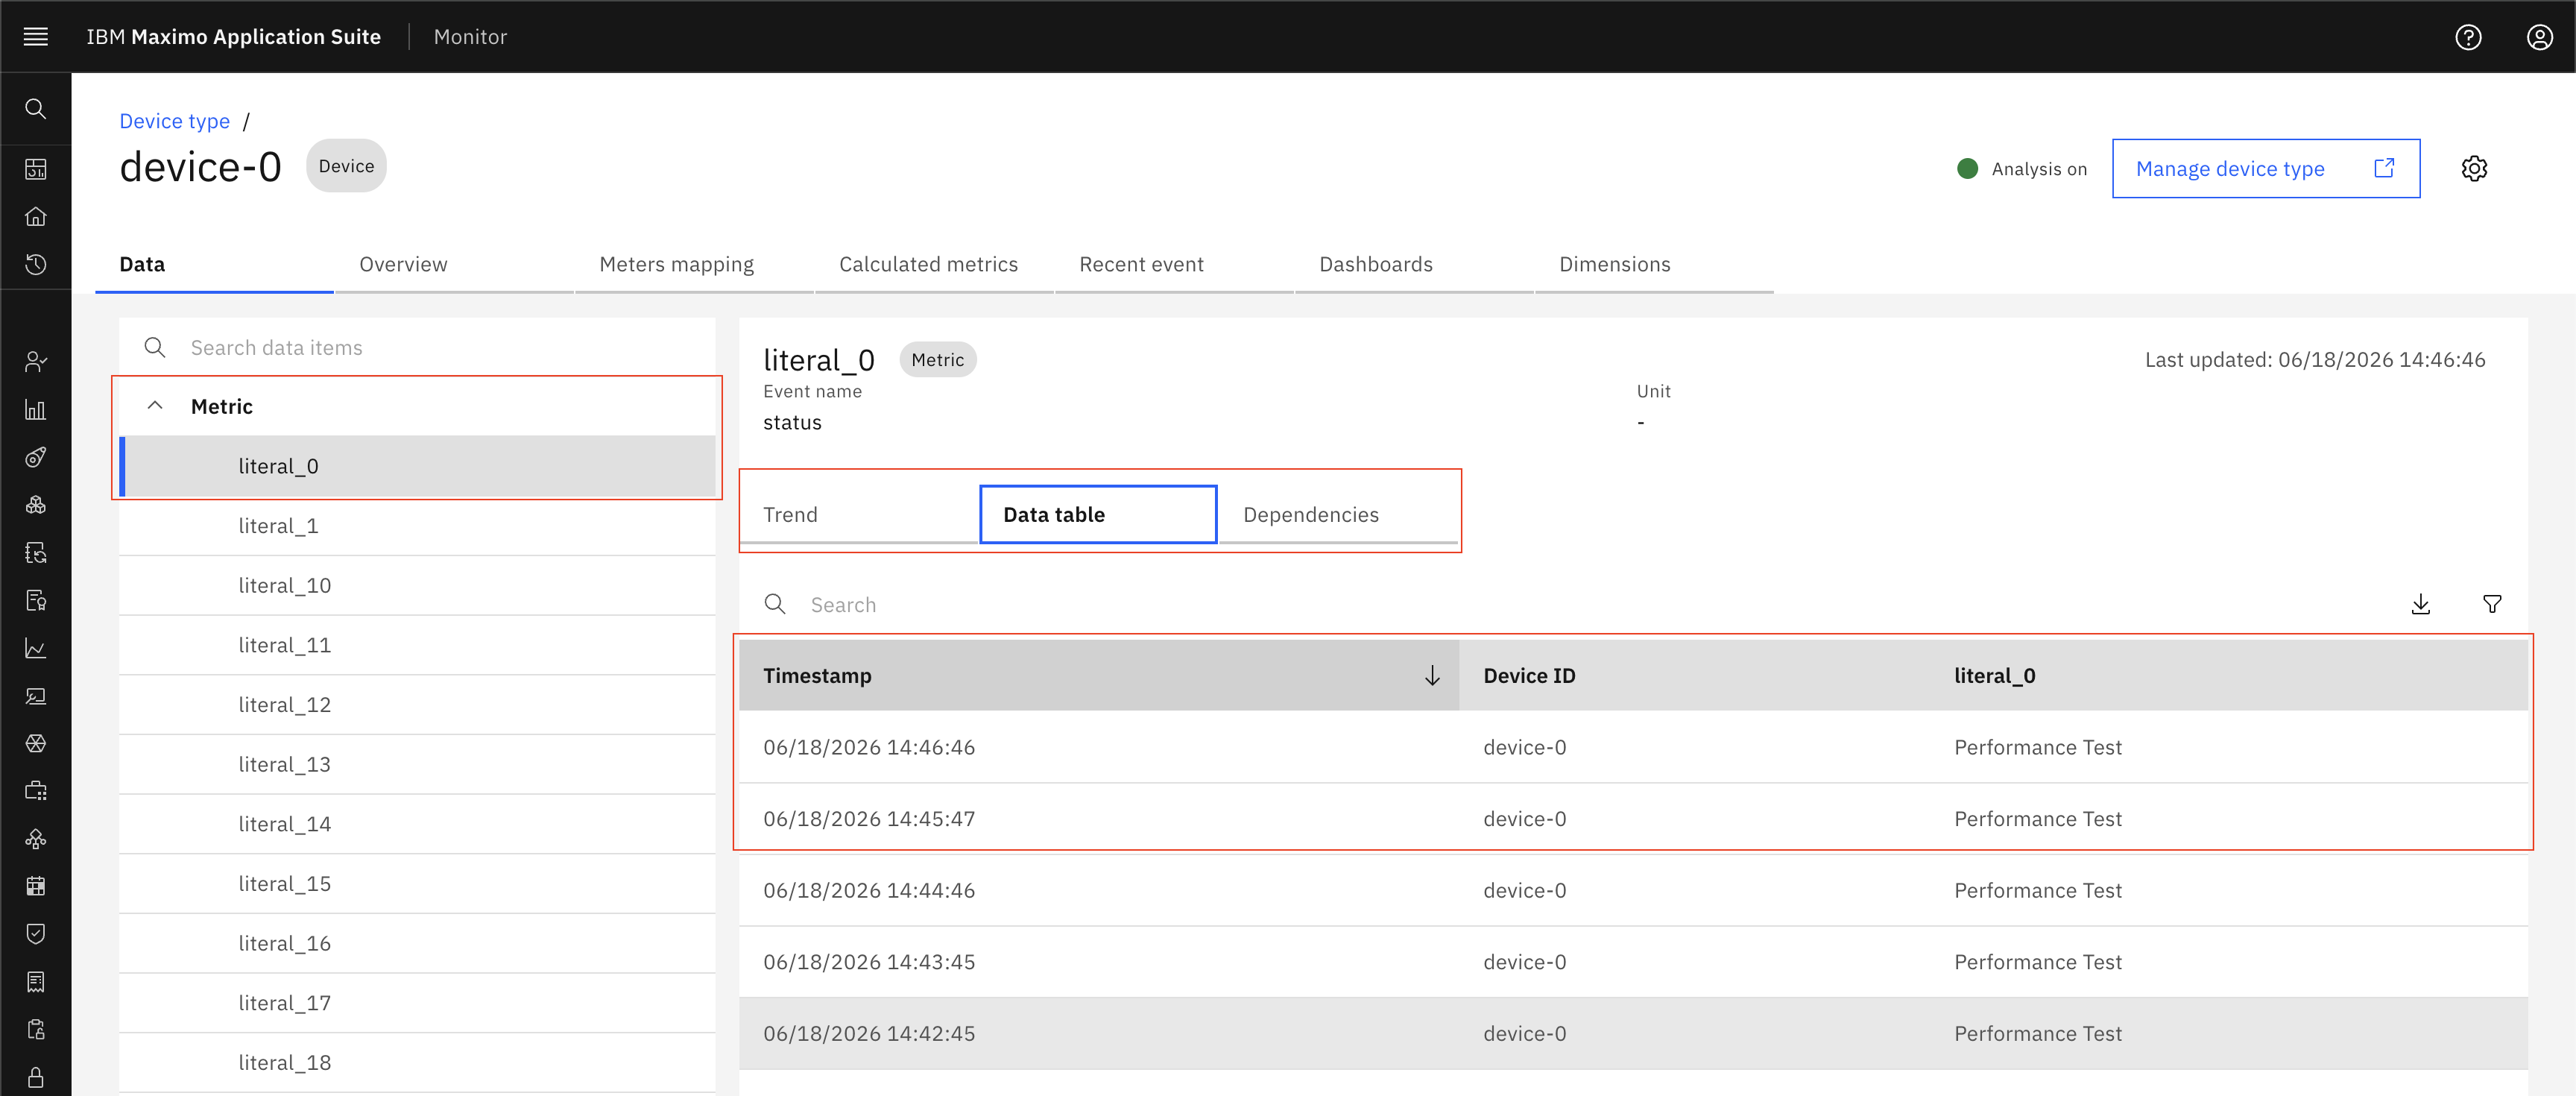Select literal_17 in the metric list
Image resolution: width=2576 pixels, height=1096 pixels.
[x=417, y=1003]
